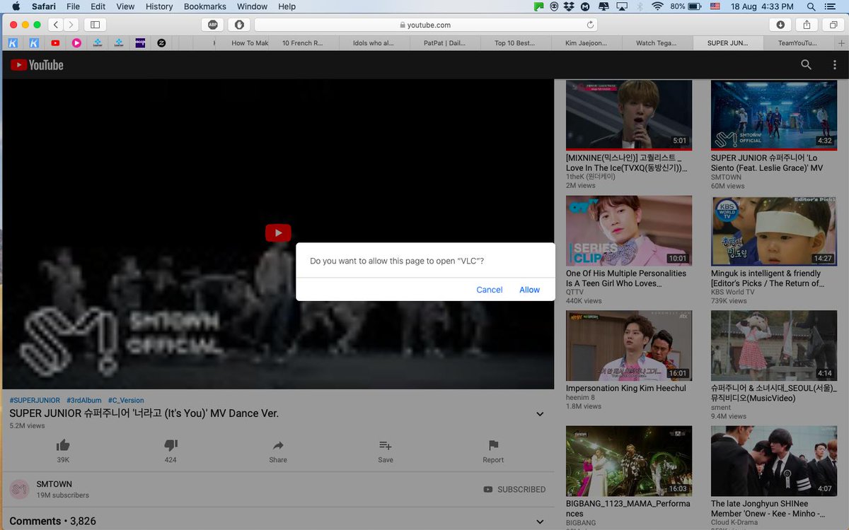The image size is (849, 530).
Task: Report the video with flag icon
Action: 493,445
